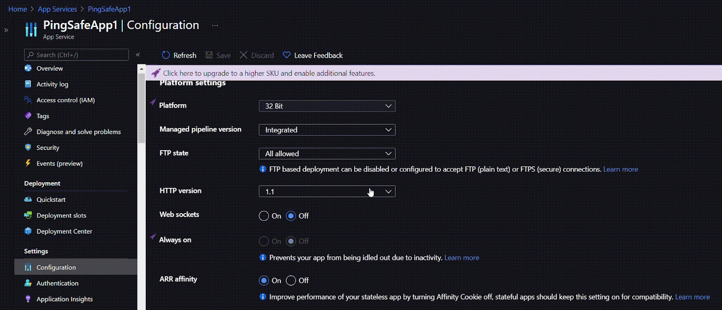Open Access control (IAM) icon
Screen dimensions: 722x310
click(x=28, y=100)
